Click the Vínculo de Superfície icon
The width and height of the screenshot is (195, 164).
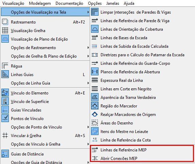tap(5, 101)
